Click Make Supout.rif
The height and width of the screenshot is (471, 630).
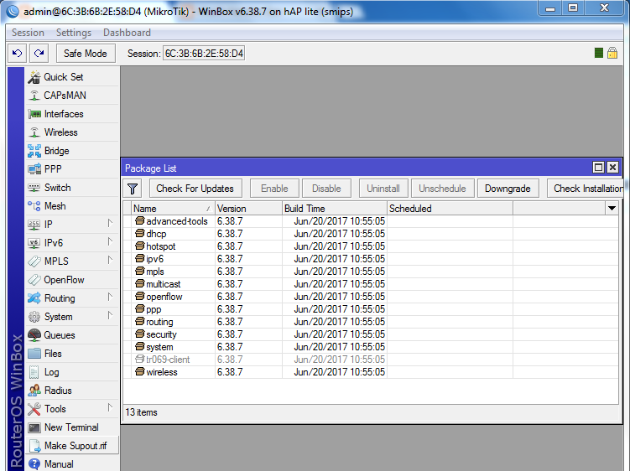coord(72,446)
